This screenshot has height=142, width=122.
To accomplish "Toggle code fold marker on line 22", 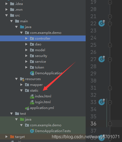I will pos(110,24).
